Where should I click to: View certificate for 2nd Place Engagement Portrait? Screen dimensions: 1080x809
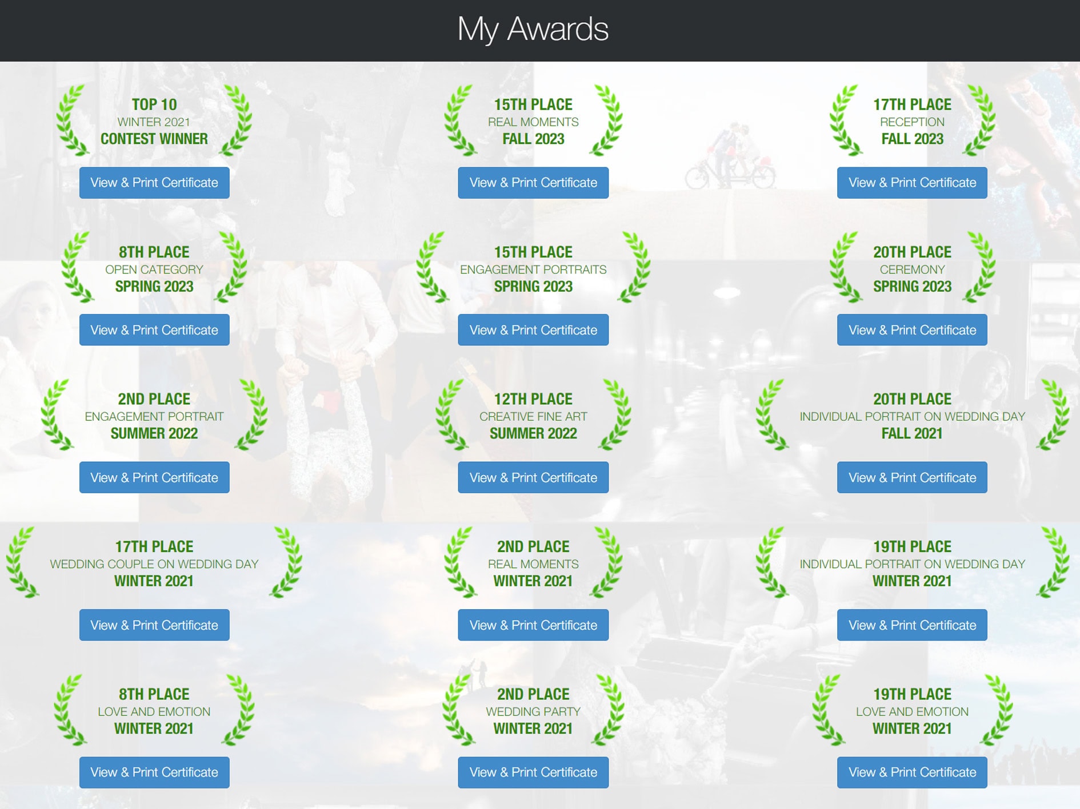click(154, 477)
